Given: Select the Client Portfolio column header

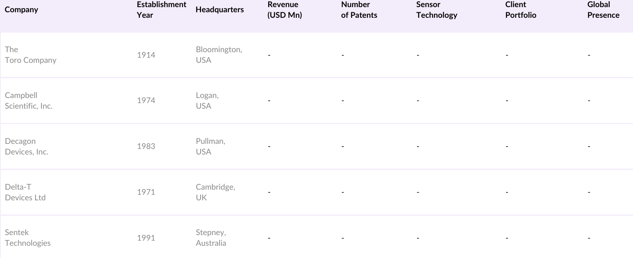Looking at the screenshot, I should [521, 10].
